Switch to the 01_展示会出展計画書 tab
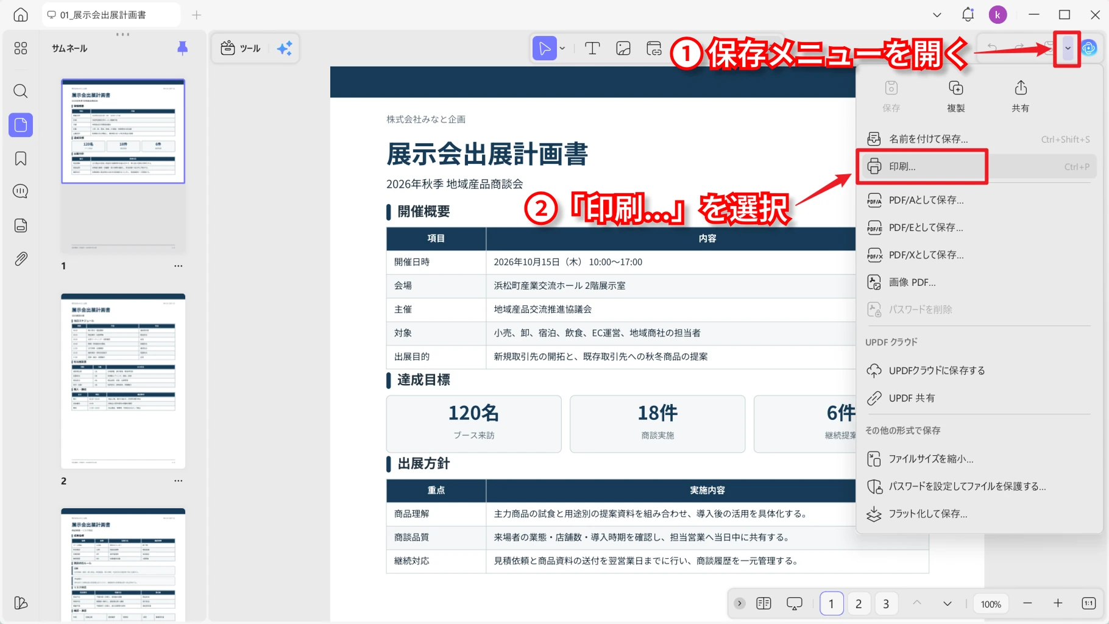 click(111, 15)
